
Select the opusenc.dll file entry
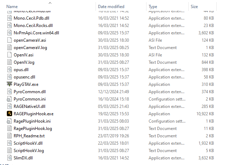(24, 77)
